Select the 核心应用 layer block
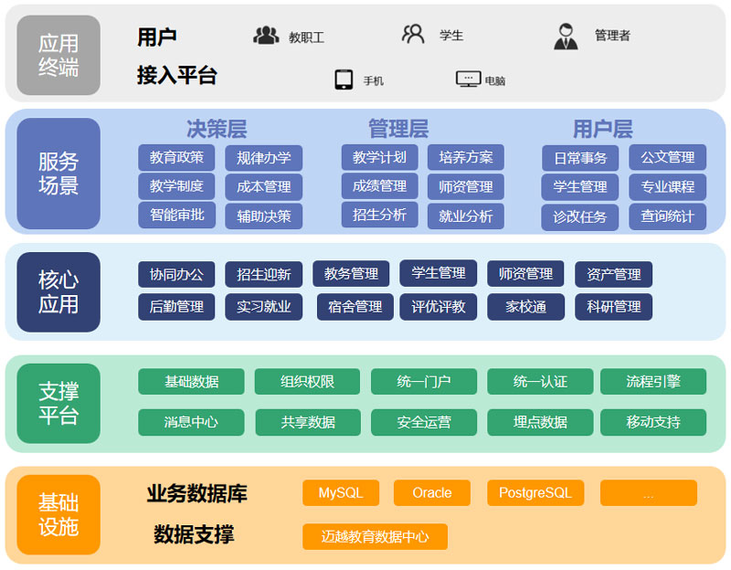 pyautogui.click(x=58, y=292)
